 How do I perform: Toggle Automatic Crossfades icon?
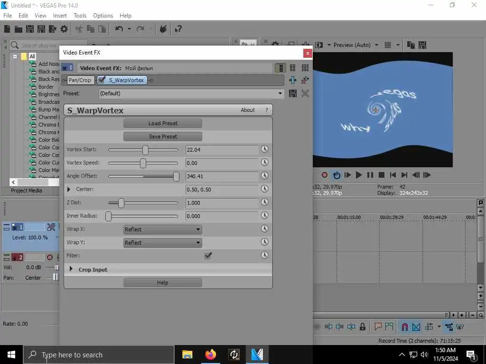point(416,327)
